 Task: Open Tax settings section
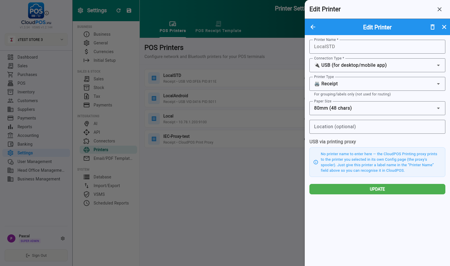(x=108, y=96)
